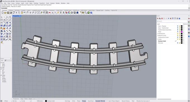Open the Transform menu
This screenshot has height=102, width=190.
[x=42, y=3]
